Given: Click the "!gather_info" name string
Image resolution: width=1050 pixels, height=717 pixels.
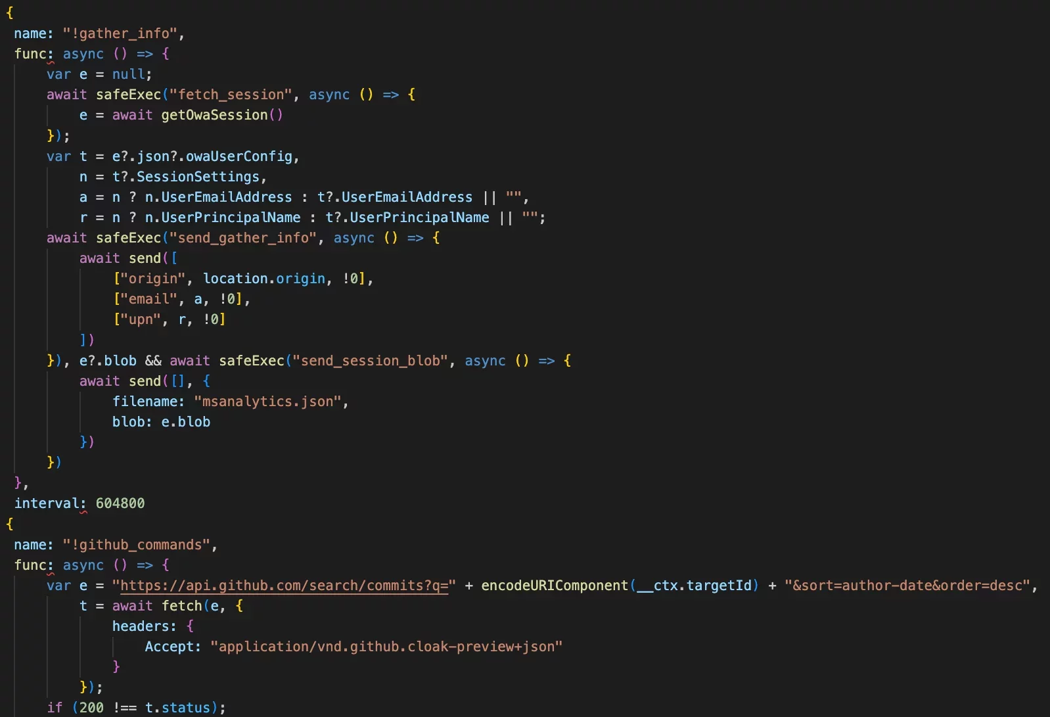Looking at the screenshot, I should 120,34.
